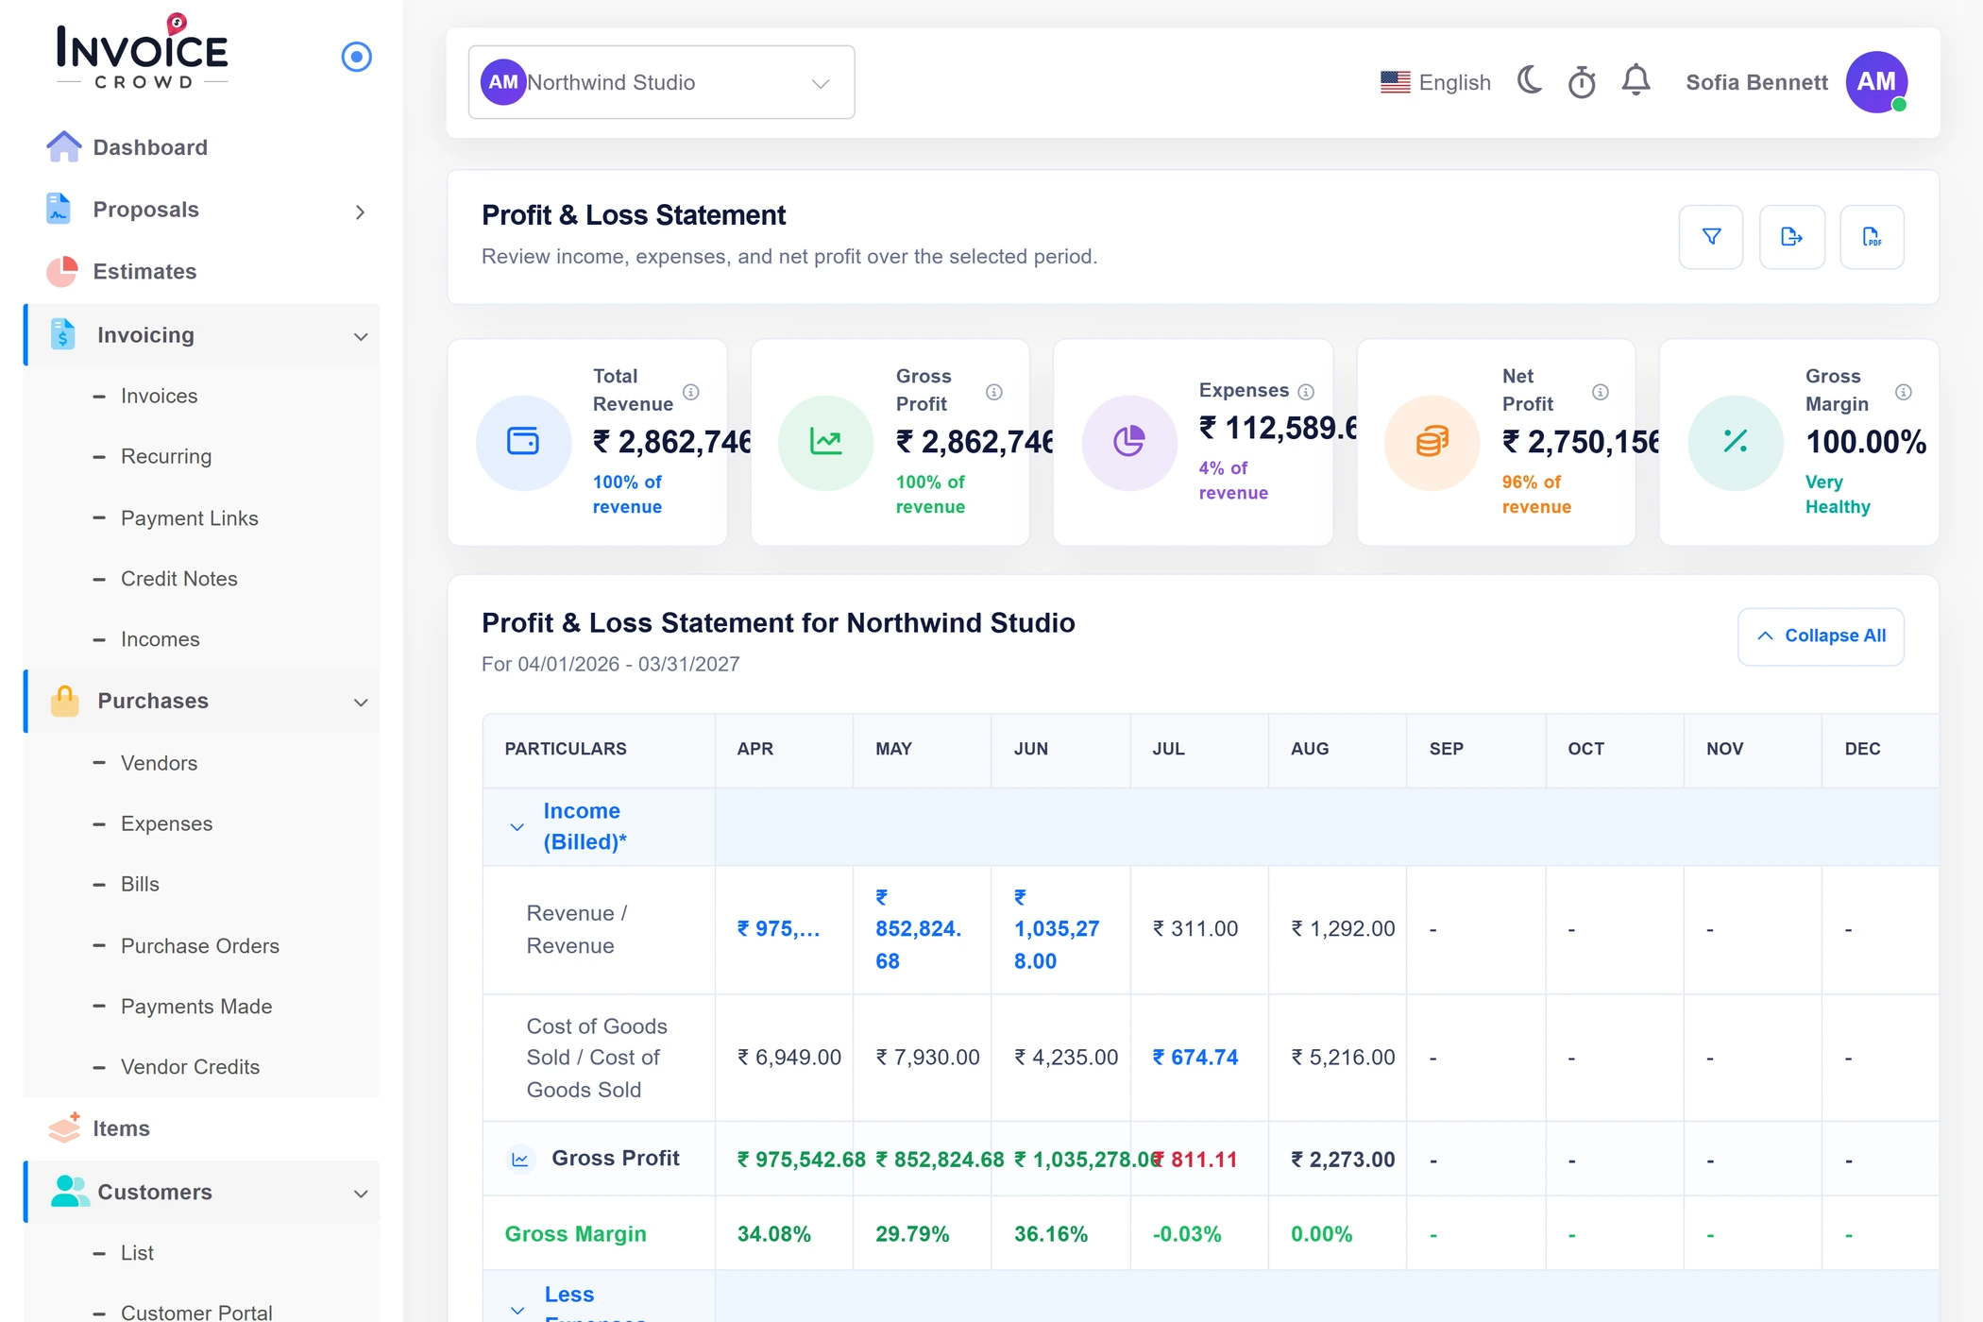The height and width of the screenshot is (1322, 1983).
Task: Open Vendors page
Action: [159, 763]
